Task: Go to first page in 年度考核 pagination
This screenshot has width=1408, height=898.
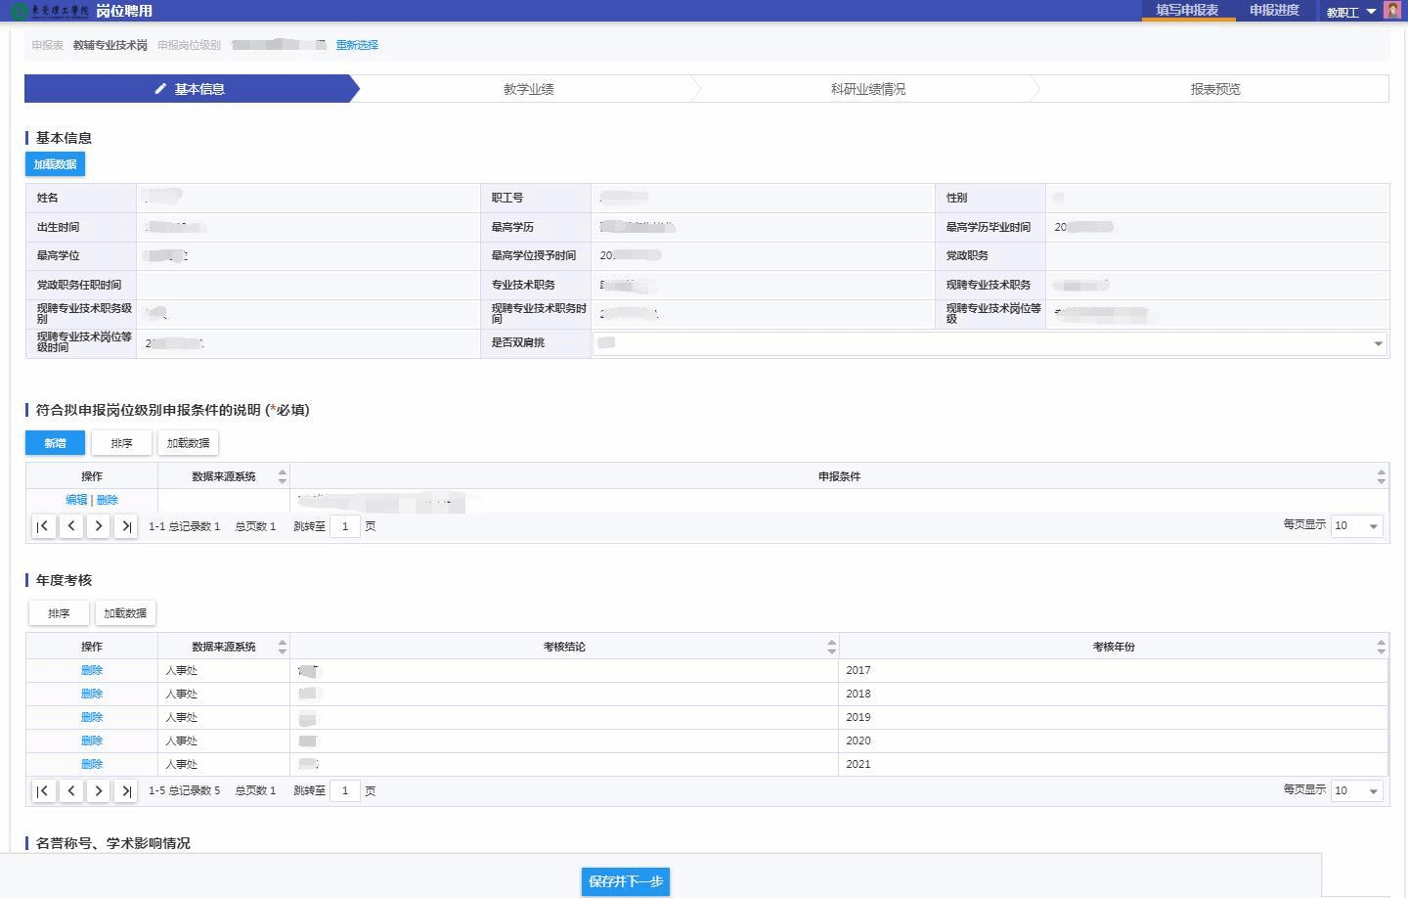Action: pyautogui.click(x=43, y=790)
